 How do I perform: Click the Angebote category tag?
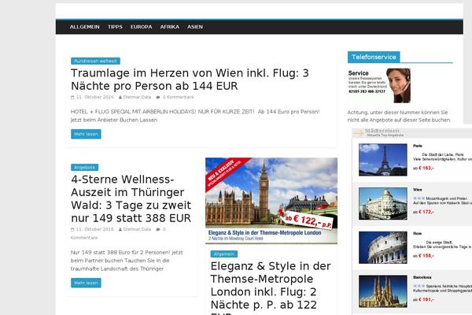click(85, 167)
